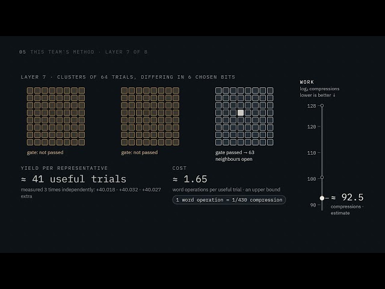
Task: Click the 'compressions · estimate' caption
Action: coord(347,210)
